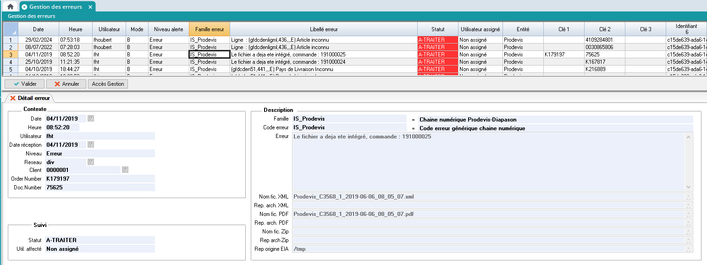Viewport: 707px width, 265px height.
Task: Click the Accès Gestion button
Action: [108, 84]
